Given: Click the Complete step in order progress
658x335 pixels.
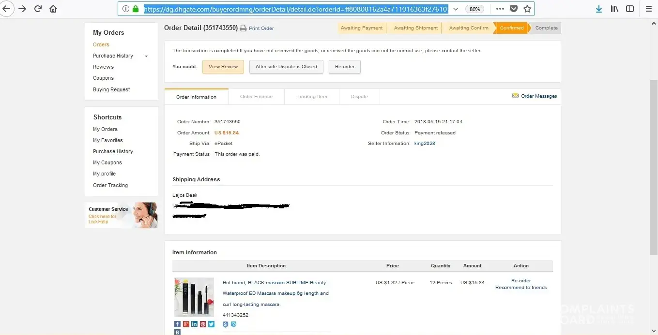Looking at the screenshot, I should tap(546, 28).
